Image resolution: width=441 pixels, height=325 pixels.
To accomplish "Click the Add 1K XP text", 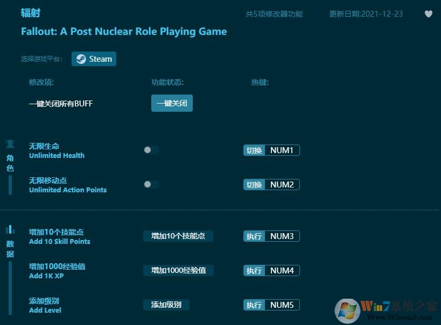I will coord(46,276).
